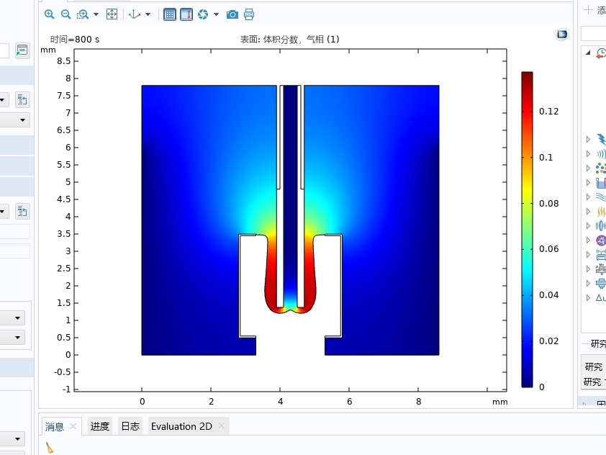Close the 消息 tab
This screenshot has height=455, width=606.
tap(73, 426)
